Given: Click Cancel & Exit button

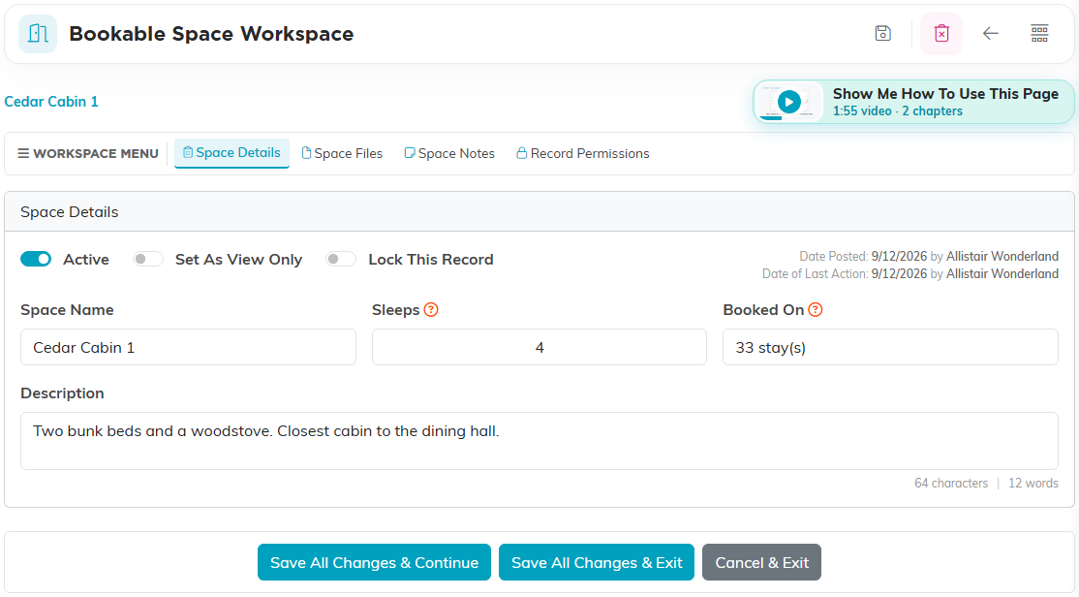Looking at the screenshot, I should pyautogui.click(x=761, y=562).
